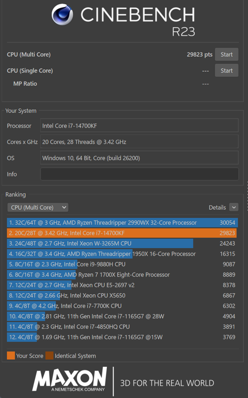Viewport: 248px width, 398px height.
Task: Expand the Details chevron button
Action: point(234,208)
